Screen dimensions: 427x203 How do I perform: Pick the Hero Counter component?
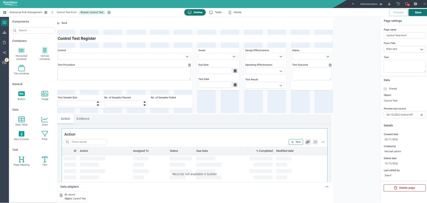coord(21,136)
